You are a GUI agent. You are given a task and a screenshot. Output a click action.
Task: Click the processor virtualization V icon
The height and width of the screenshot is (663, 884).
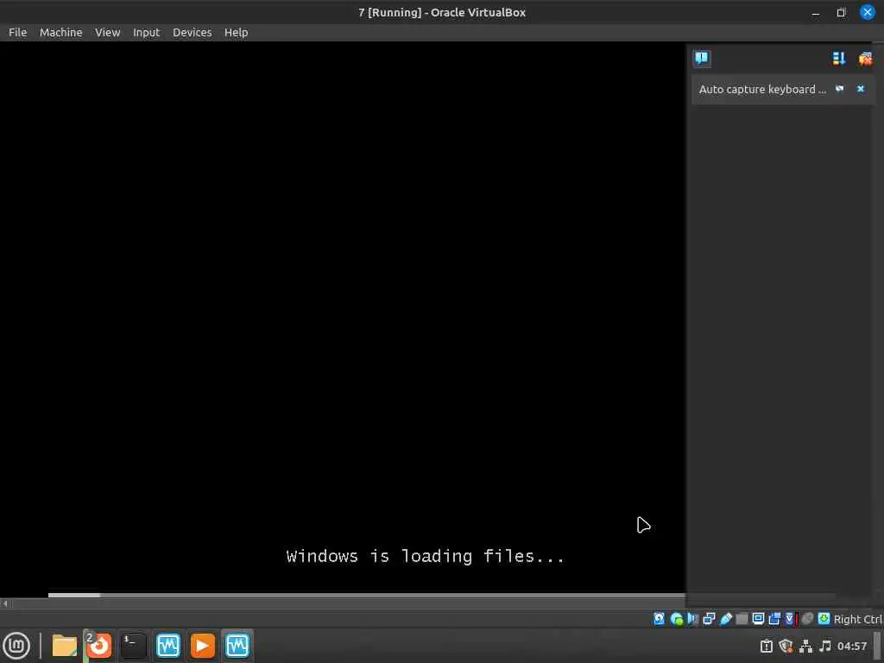(x=791, y=619)
